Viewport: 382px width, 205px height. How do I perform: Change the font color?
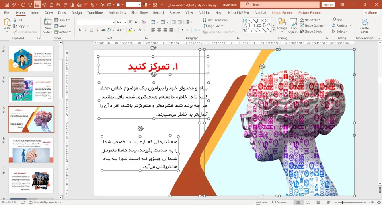(140, 30)
